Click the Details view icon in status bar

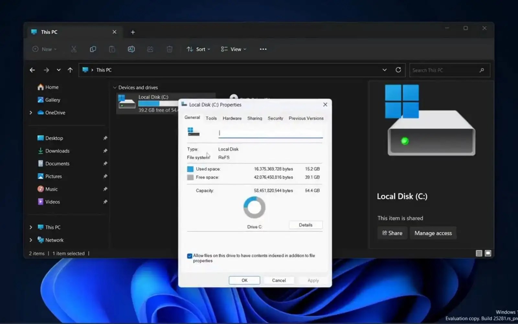pos(479,254)
